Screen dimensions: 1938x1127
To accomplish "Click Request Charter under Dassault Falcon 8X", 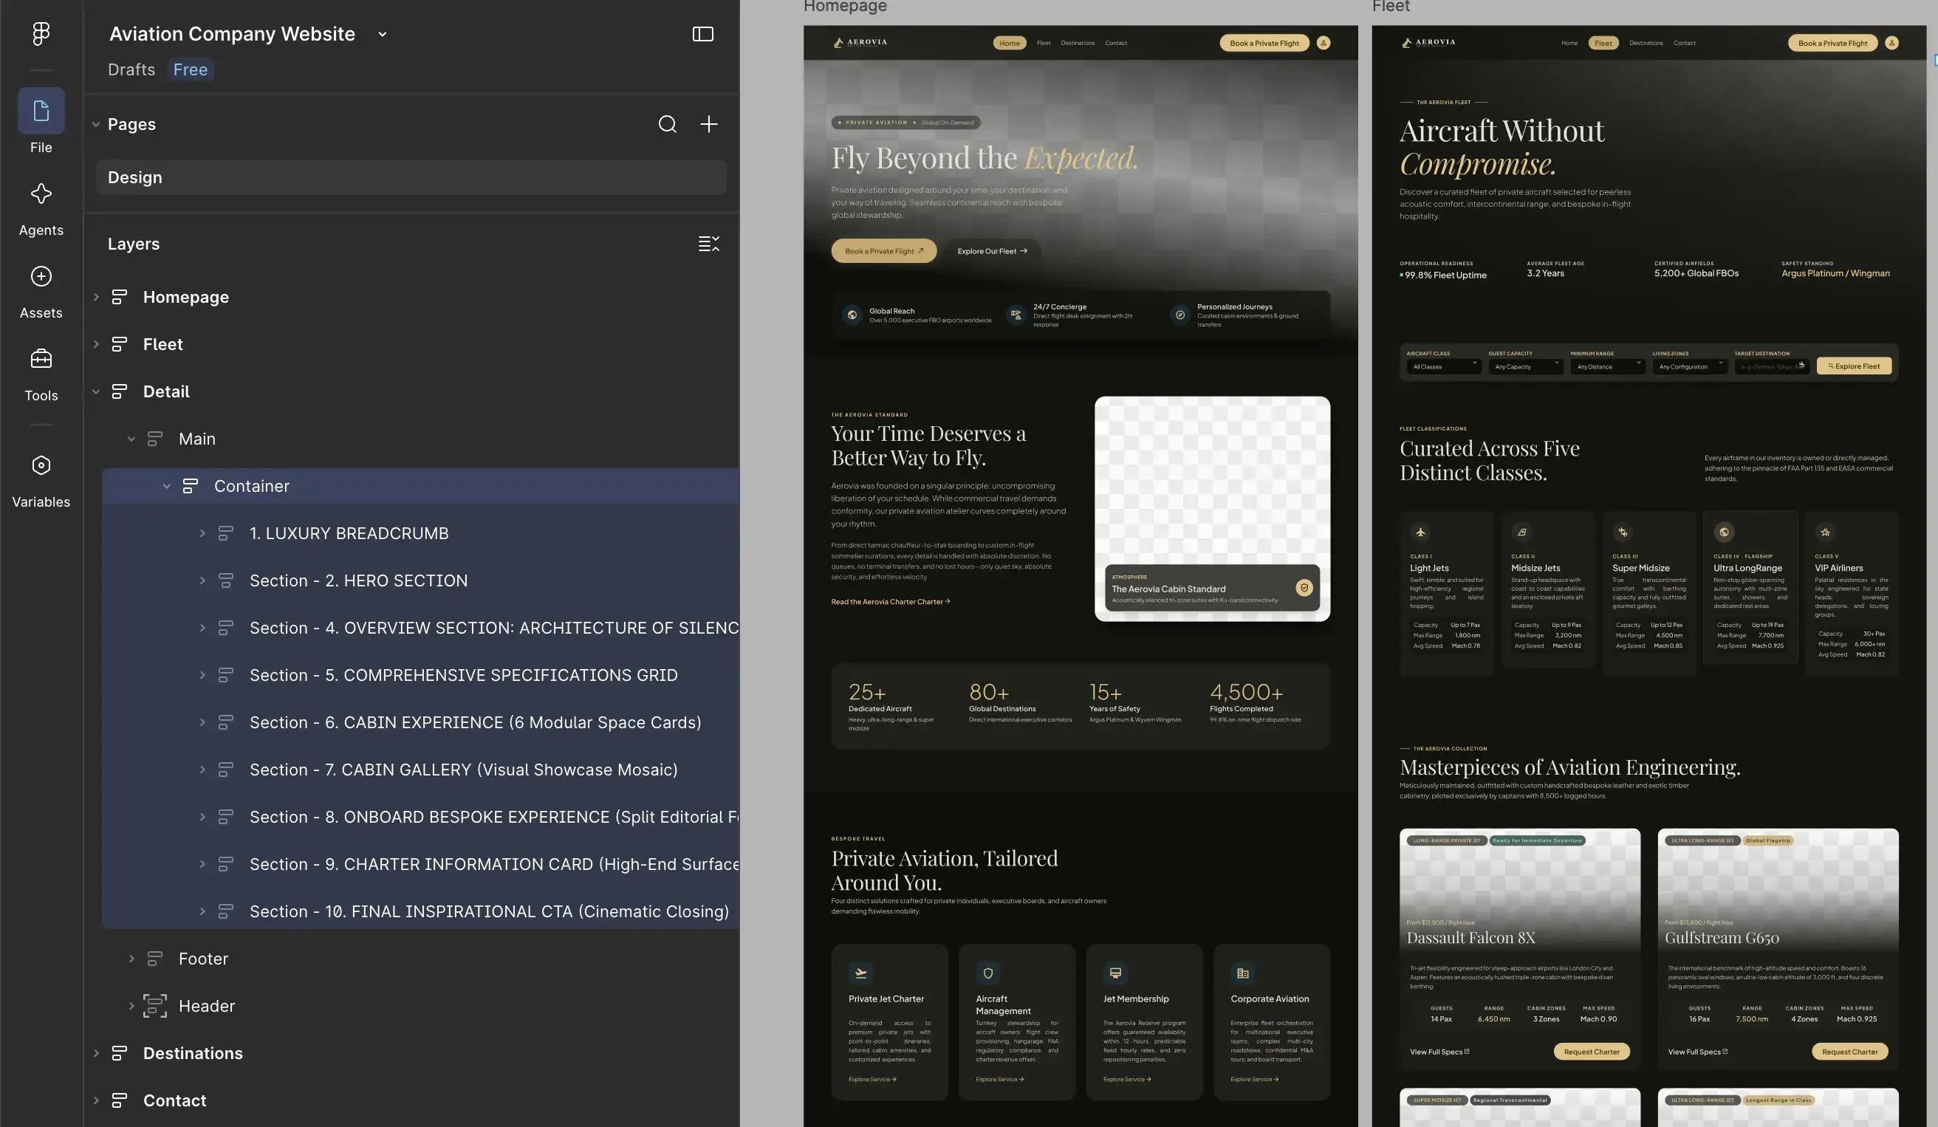I will click(1591, 1051).
